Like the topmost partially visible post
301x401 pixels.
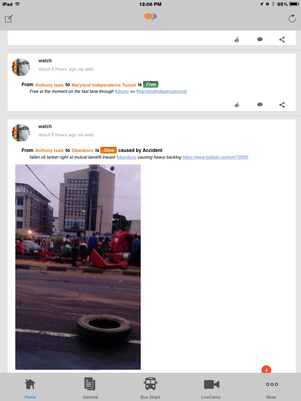coord(237,40)
